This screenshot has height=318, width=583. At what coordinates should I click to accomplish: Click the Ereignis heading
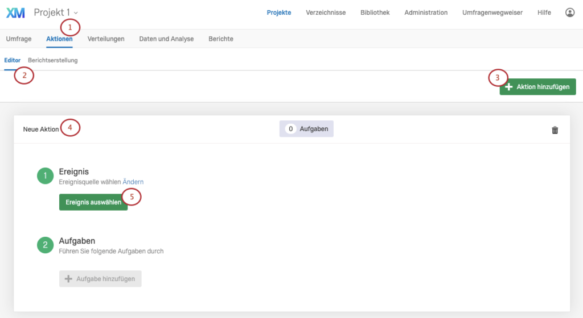point(73,171)
